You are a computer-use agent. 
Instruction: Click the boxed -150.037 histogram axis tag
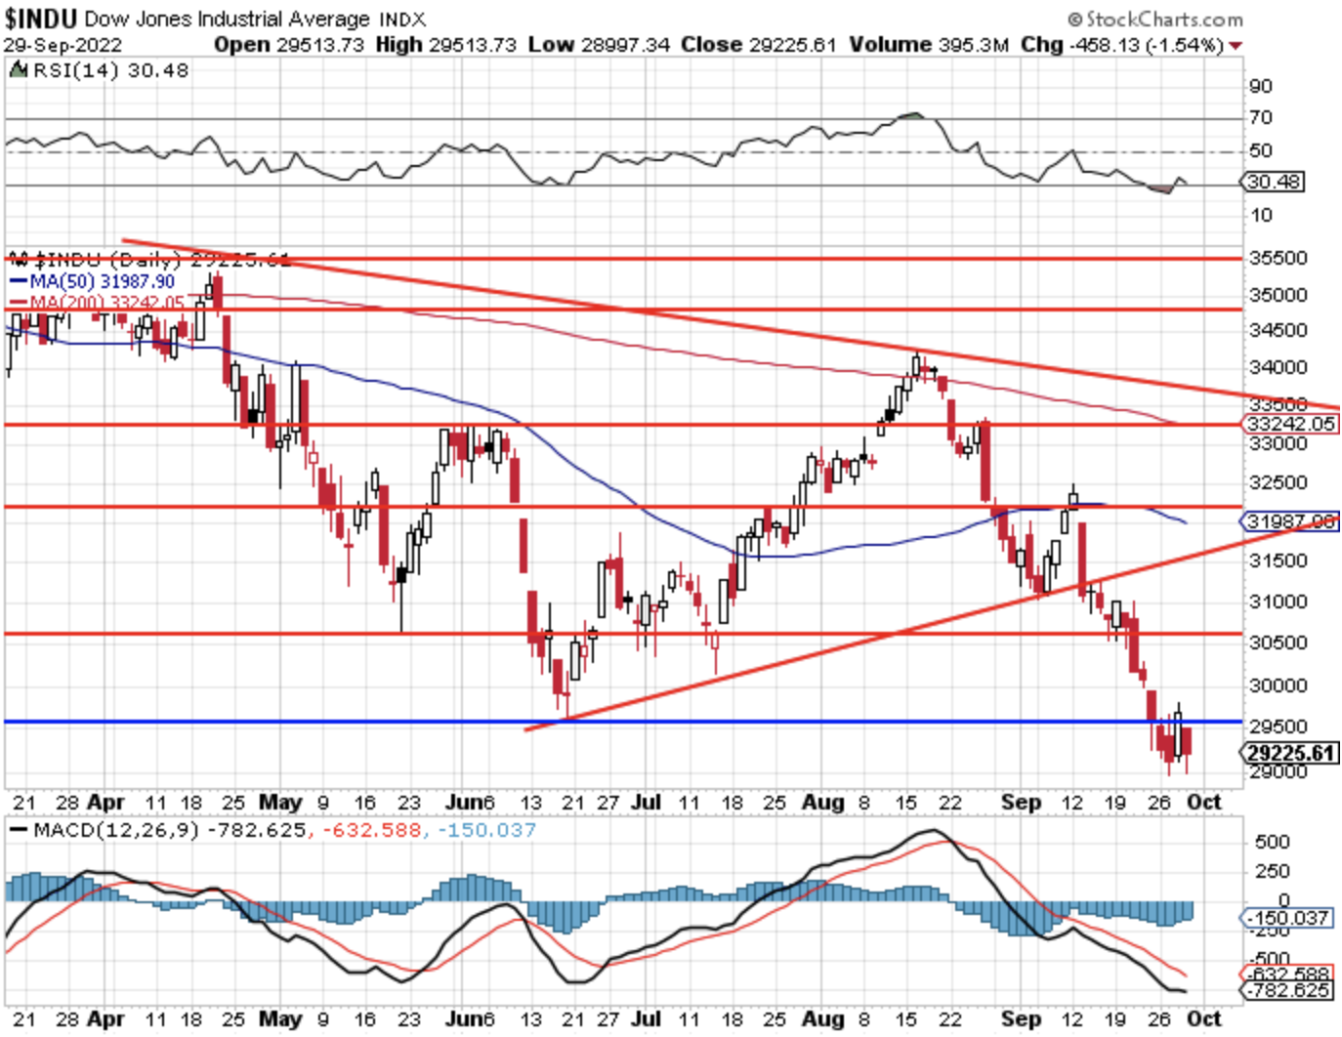point(1286,918)
